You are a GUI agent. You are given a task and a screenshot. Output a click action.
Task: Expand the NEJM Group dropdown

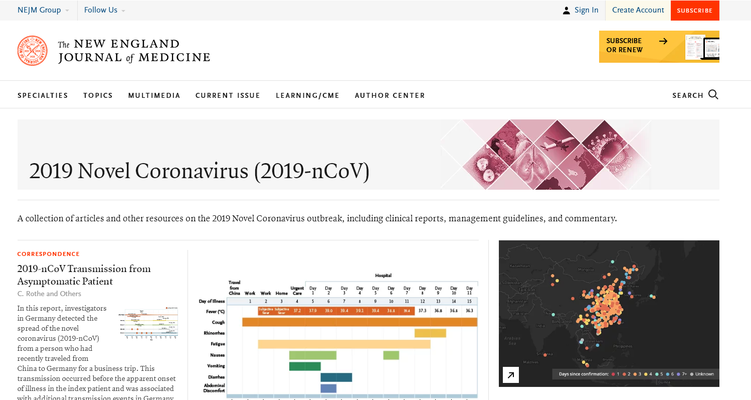click(x=44, y=10)
